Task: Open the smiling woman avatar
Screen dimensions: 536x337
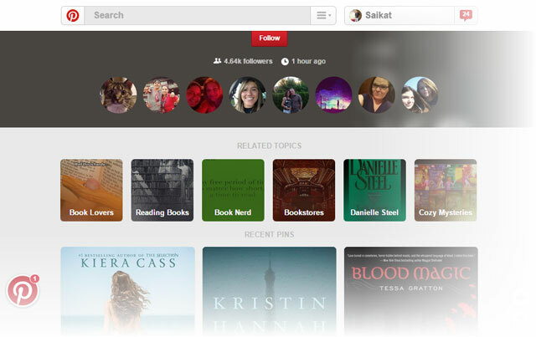Action: click(248, 95)
